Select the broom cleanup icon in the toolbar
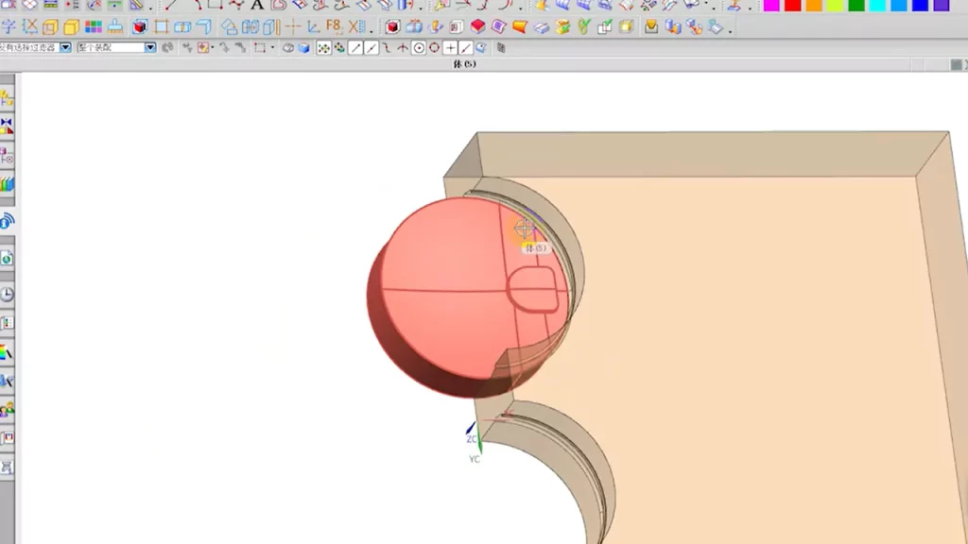 point(117,27)
